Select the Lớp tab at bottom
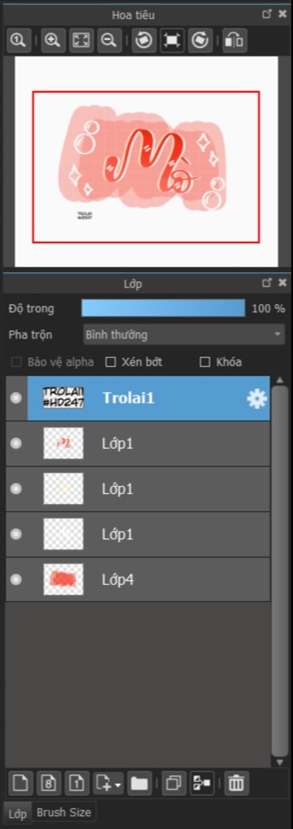Screen dimensions: 293x829 click(x=17, y=814)
